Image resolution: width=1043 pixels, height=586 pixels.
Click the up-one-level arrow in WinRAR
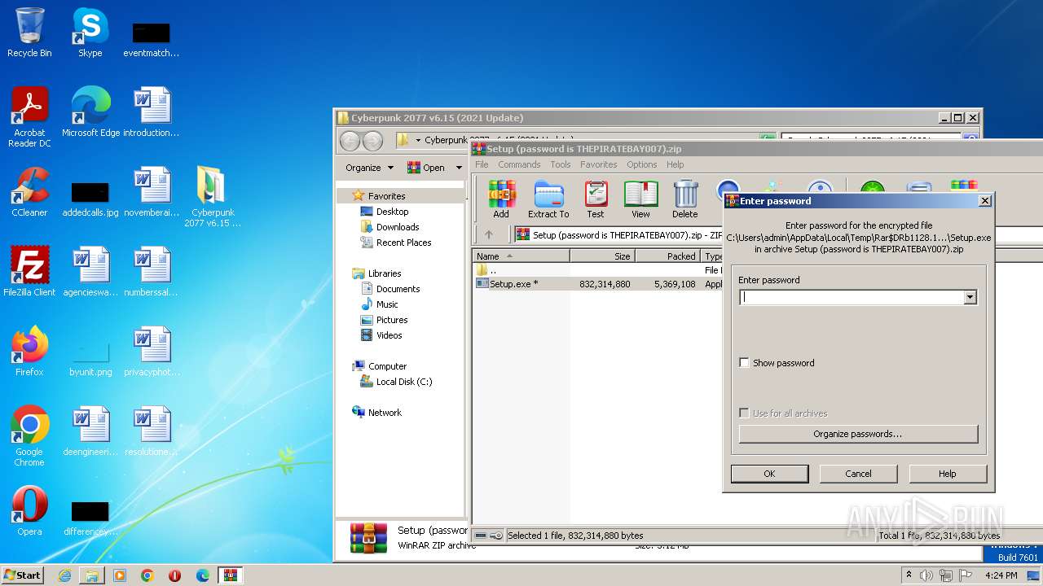pyautogui.click(x=489, y=234)
